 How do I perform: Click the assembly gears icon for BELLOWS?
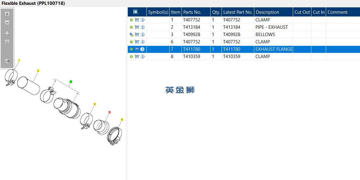(x=131, y=35)
